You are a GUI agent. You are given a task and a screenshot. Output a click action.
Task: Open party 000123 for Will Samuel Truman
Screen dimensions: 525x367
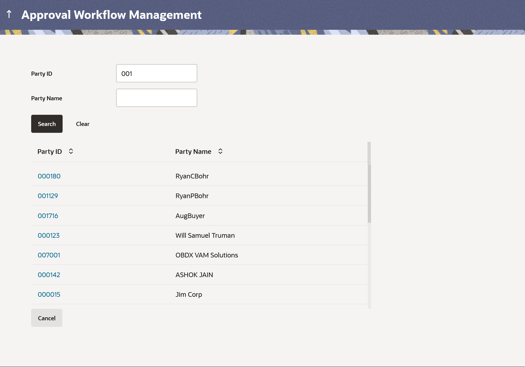pos(49,236)
